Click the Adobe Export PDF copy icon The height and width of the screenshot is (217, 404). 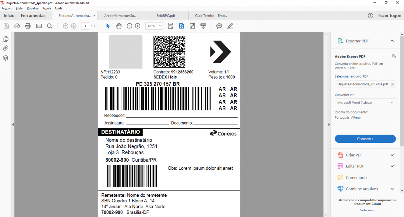click(x=394, y=56)
